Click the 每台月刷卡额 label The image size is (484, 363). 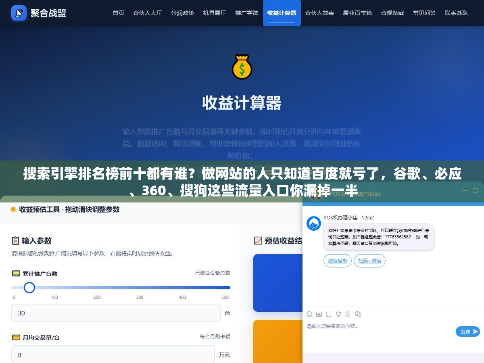pyautogui.click(x=215, y=336)
